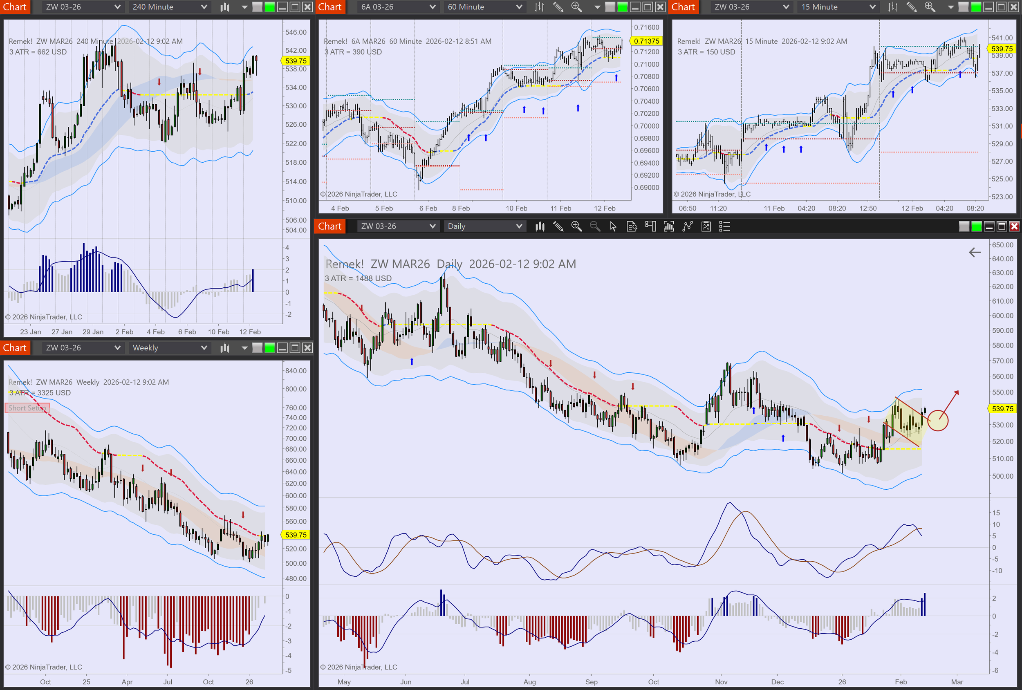Open the Properties list icon in Daily toolbar

tap(724, 226)
